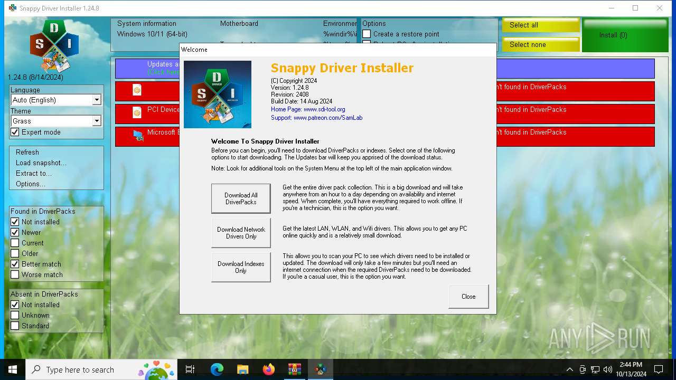Open the www.patreon.com/SamLab support link
The width and height of the screenshot is (676, 380).
[x=328, y=118]
